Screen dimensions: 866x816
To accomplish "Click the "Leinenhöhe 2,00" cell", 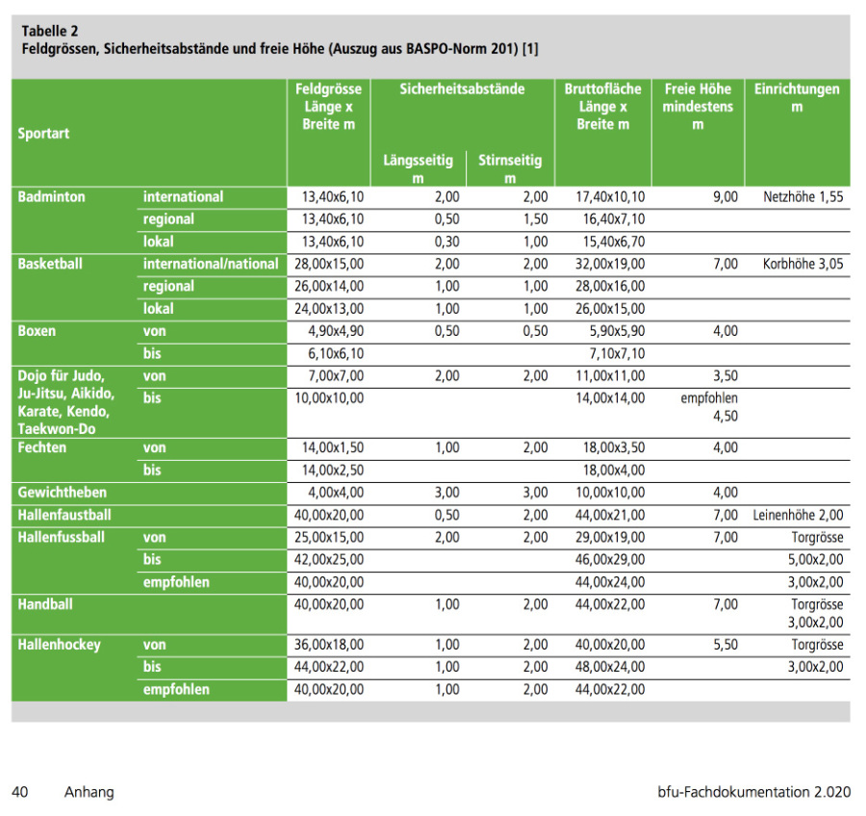I will pyautogui.click(x=799, y=515).
